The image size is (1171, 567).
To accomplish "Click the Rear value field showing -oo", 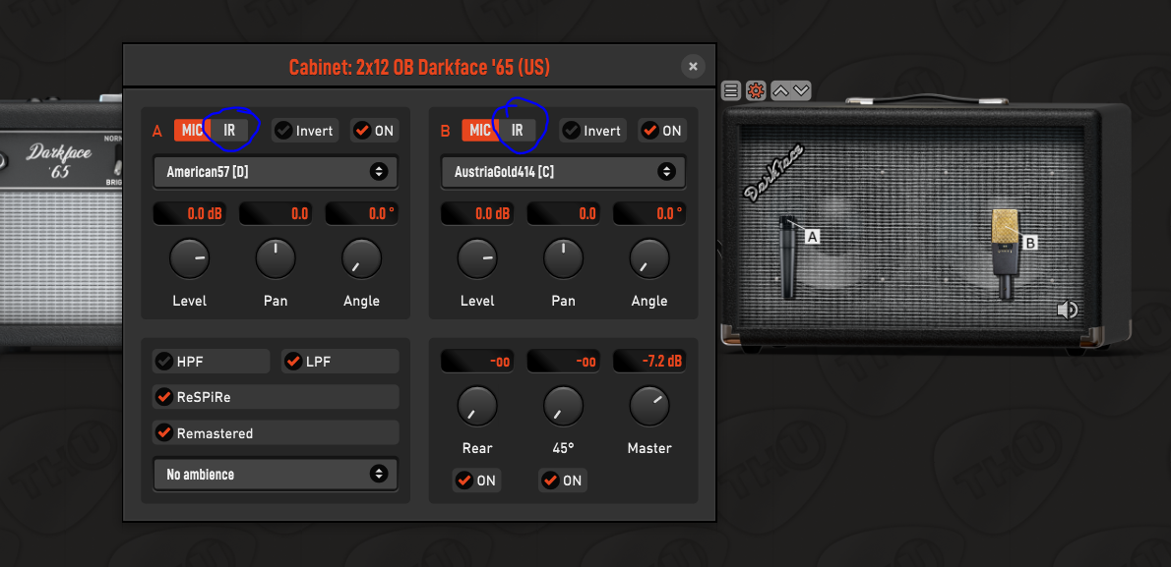I will [x=477, y=361].
